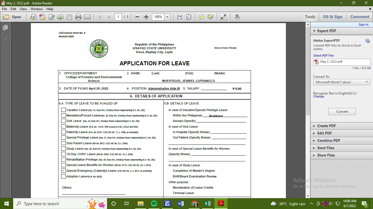Select the highlight text tool
Viewport: 373px width, 209px height.
tap(210, 17)
